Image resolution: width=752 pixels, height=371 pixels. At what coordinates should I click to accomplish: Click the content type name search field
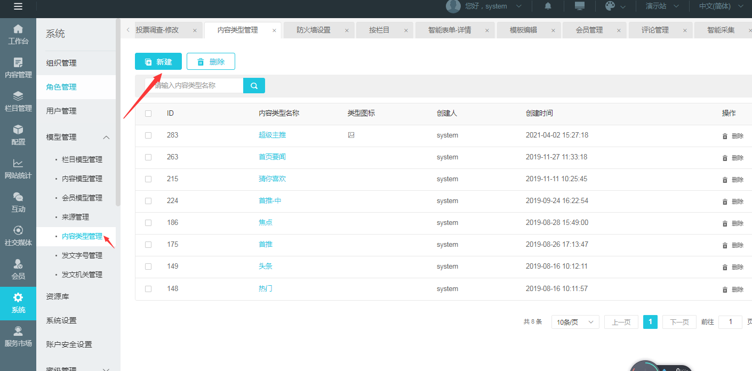pos(195,85)
